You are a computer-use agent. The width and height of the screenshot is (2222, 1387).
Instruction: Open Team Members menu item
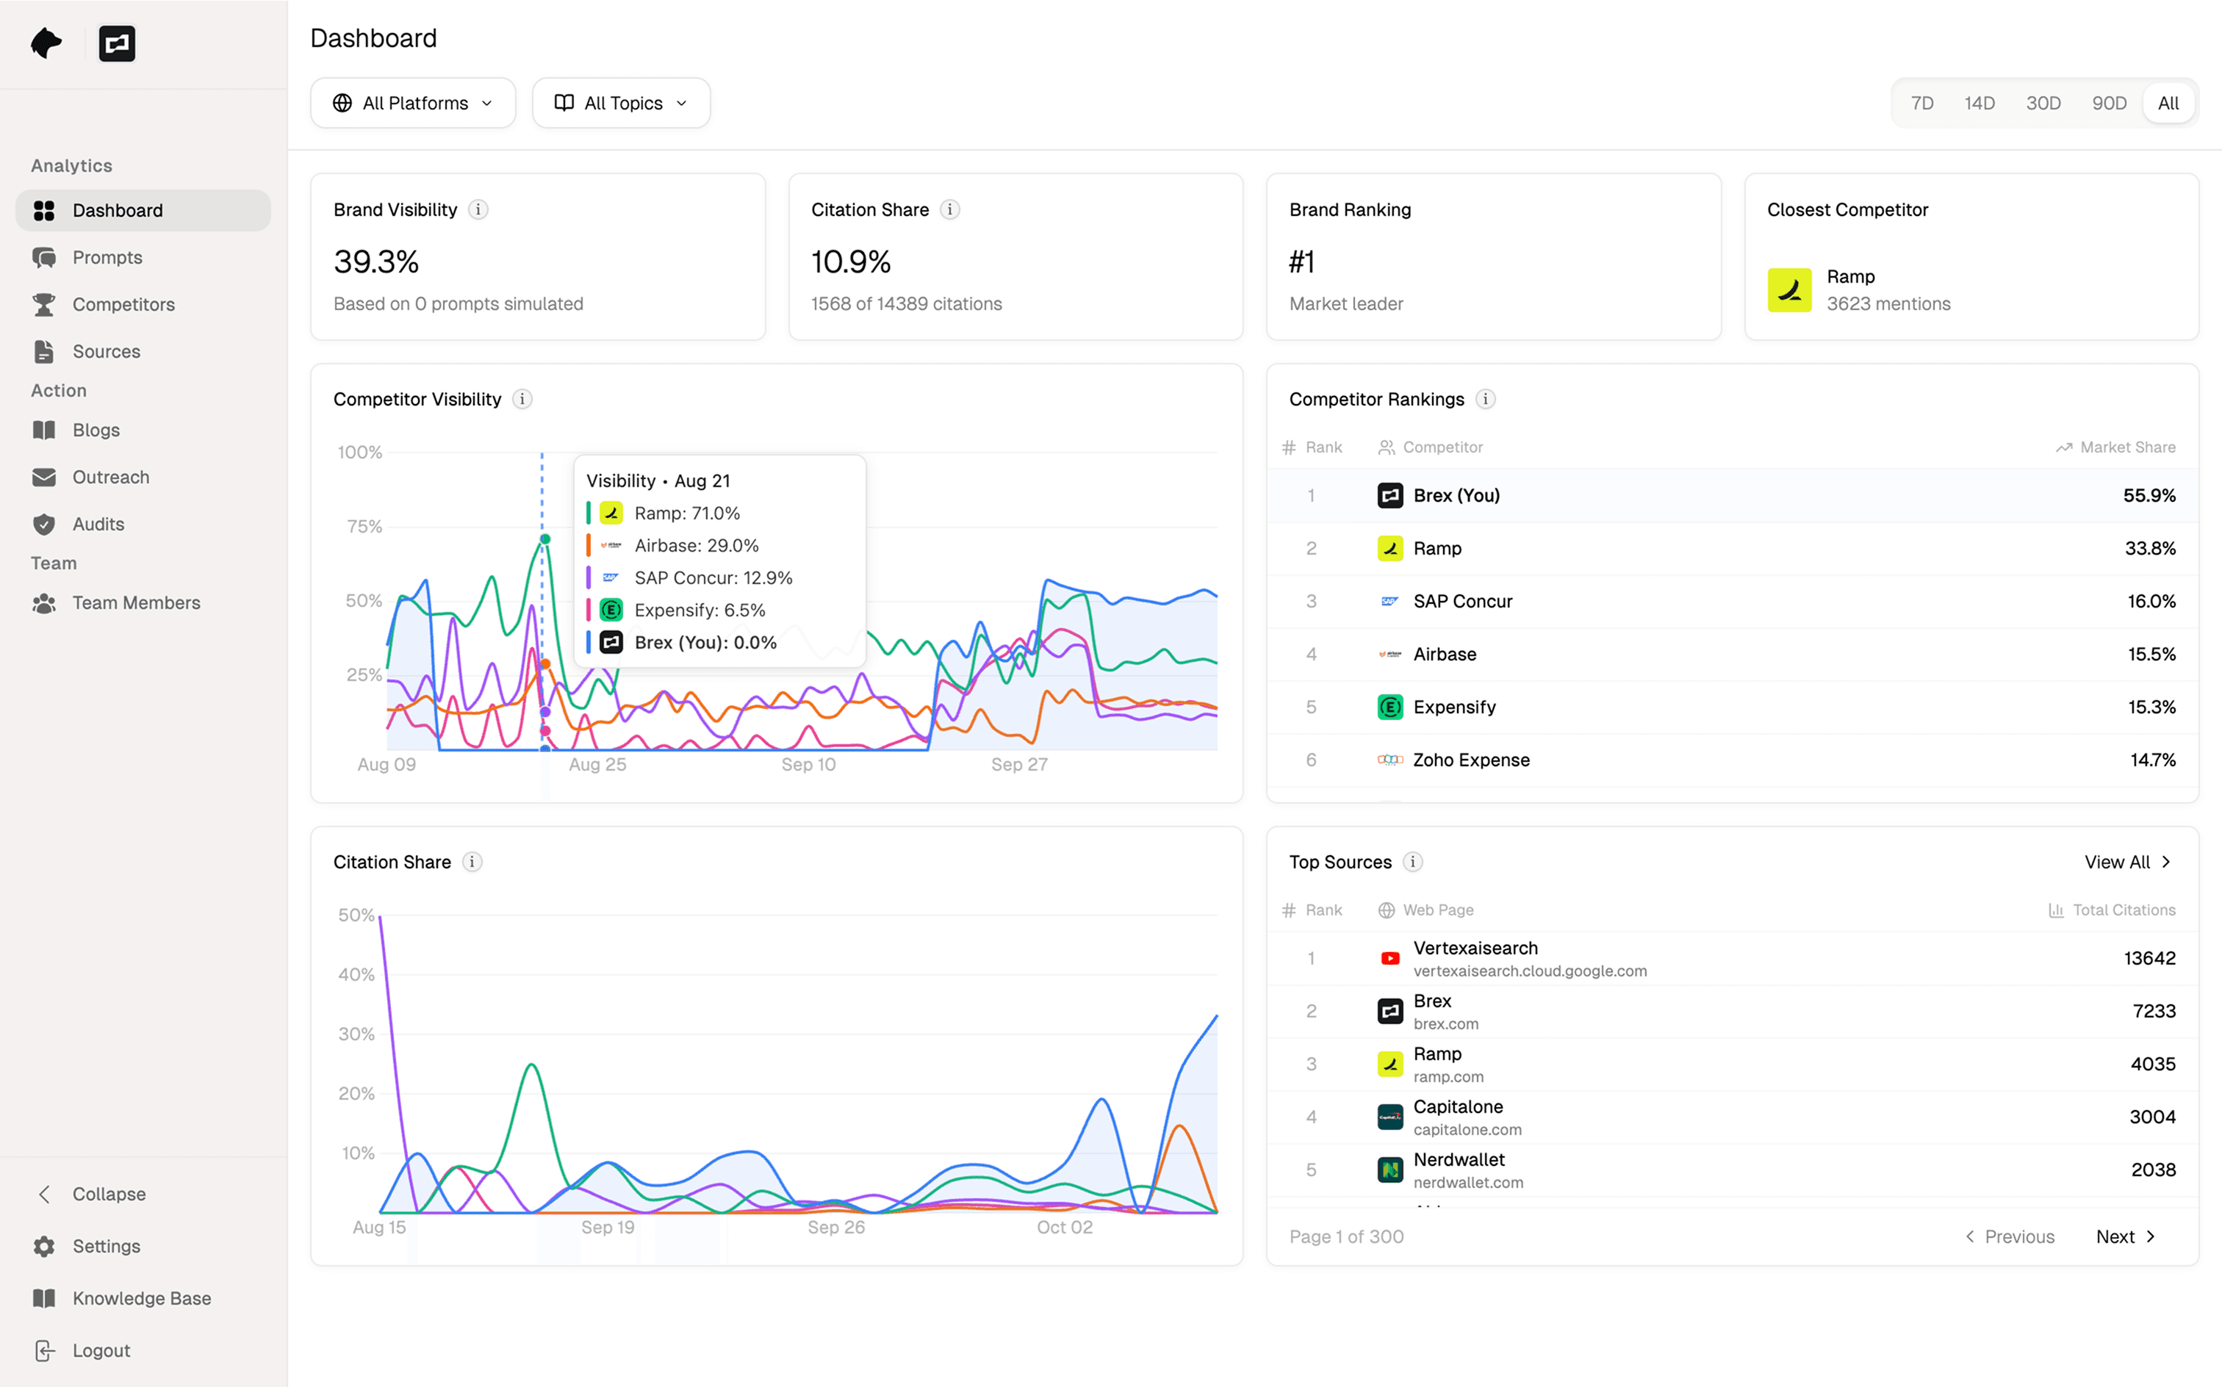pos(136,602)
